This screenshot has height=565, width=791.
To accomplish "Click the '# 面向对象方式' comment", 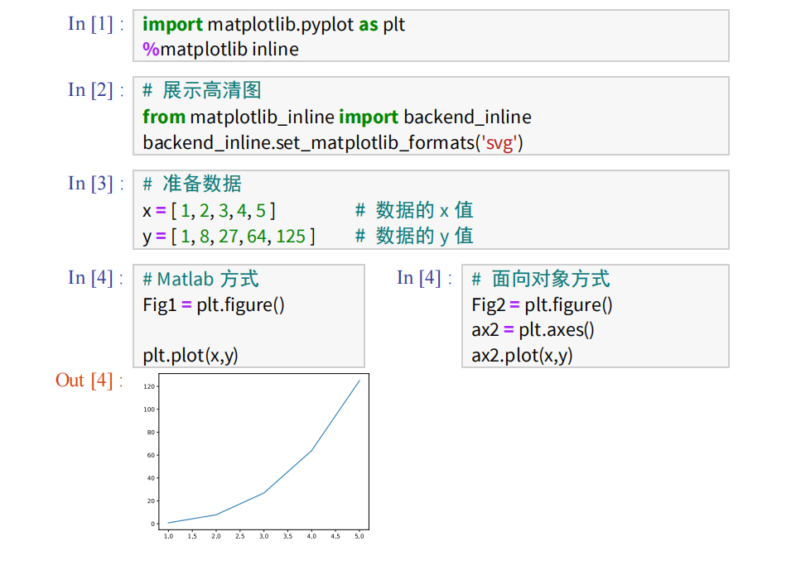I will 541,279.
